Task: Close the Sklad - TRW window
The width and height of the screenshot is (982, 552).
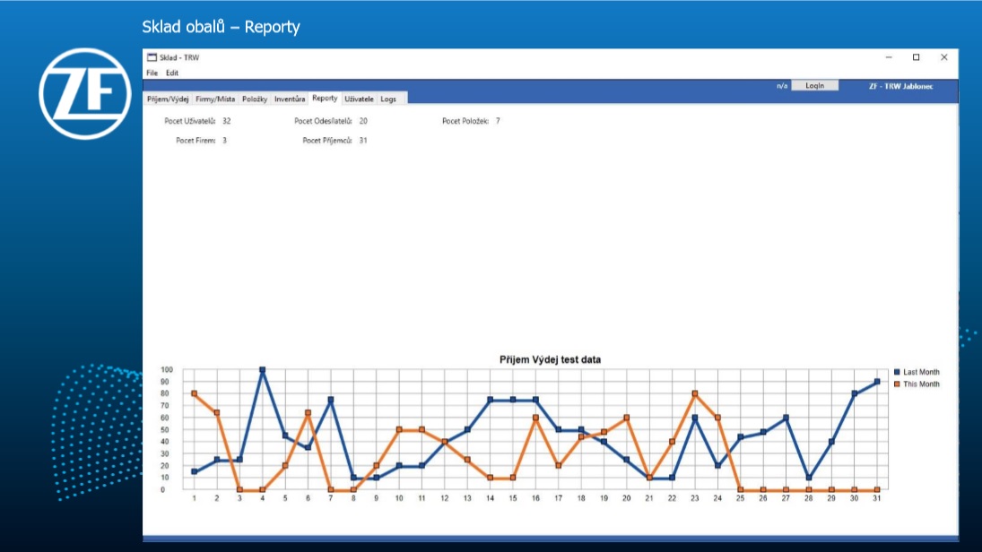Action: tap(944, 57)
